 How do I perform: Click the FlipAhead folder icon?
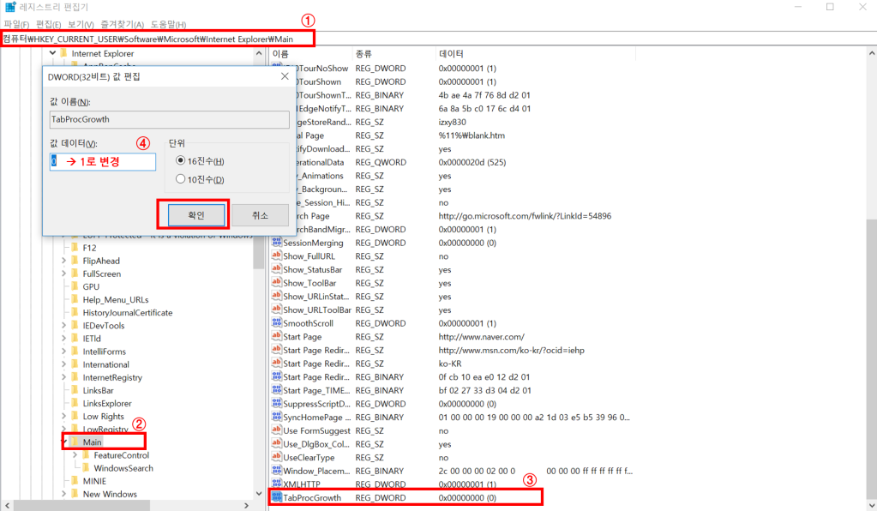(x=75, y=261)
